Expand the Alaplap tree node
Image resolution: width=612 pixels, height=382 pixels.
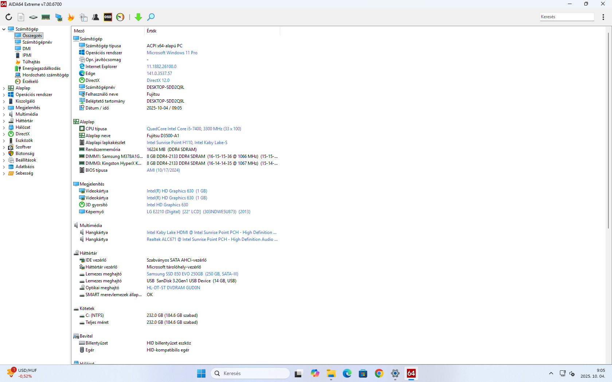pyautogui.click(x=4, y=88)
